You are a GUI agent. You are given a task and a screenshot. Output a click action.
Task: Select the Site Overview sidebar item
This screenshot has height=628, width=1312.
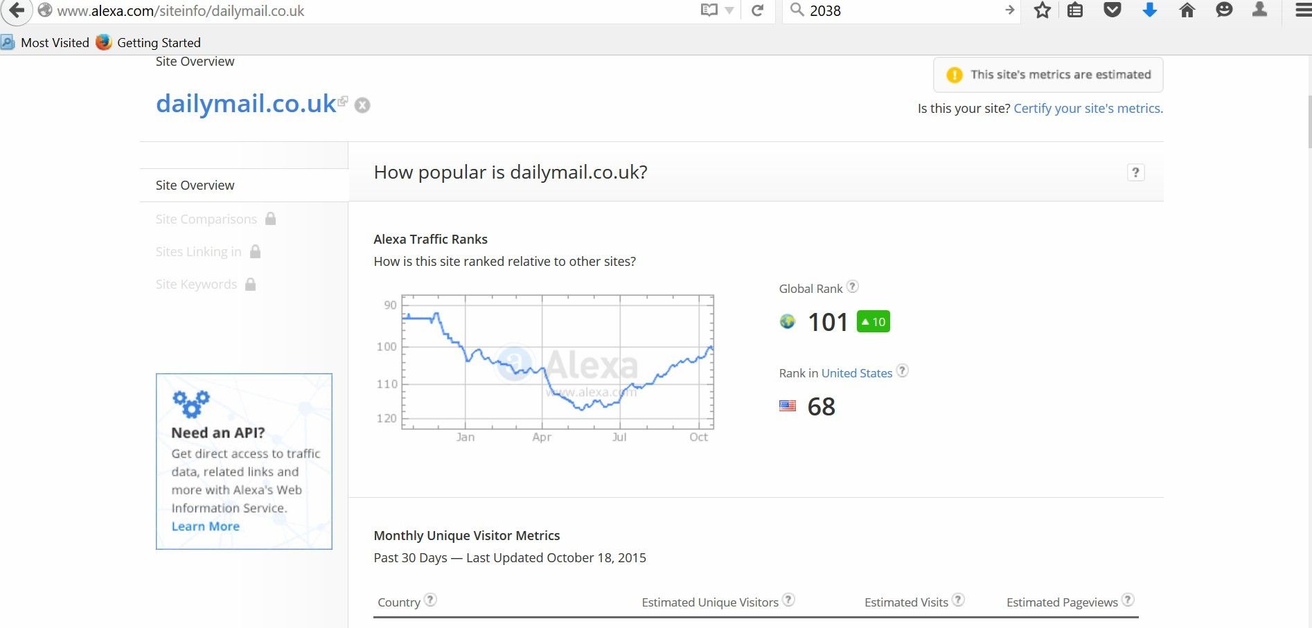195,185
